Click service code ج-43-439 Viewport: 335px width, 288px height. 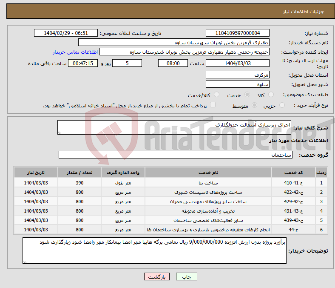[x=294, y=220]
